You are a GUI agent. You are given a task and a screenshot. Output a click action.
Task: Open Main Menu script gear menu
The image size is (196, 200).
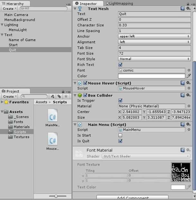coord(188,125)
